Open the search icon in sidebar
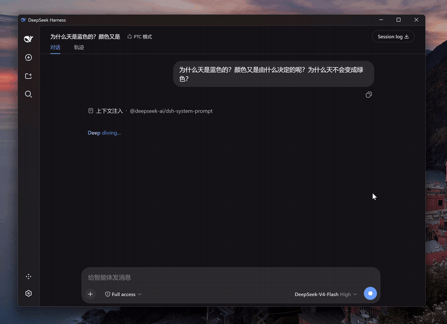The image size is (447, 324). tap(28, 94)
